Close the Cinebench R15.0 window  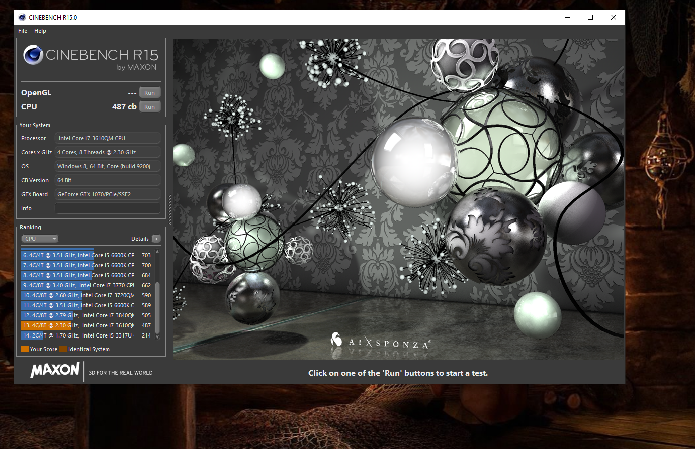(x=614, y=17)
